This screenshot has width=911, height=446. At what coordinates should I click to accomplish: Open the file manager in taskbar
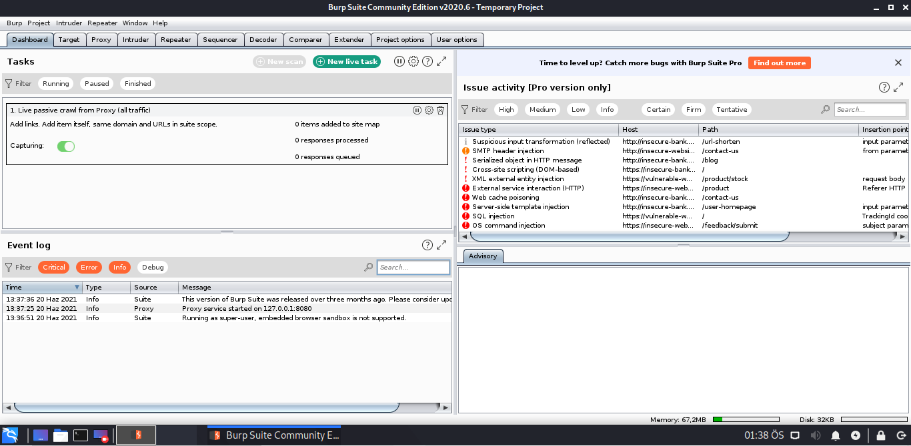click(61, 435)
